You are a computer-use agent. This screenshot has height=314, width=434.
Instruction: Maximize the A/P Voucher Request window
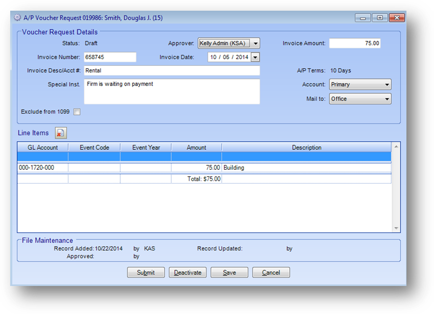[x=380, y=18]
